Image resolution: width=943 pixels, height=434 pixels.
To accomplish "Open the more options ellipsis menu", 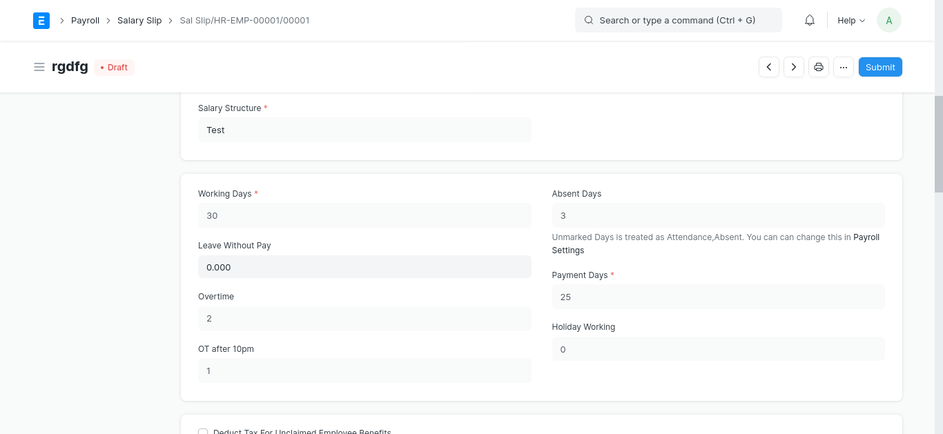I will point(844,67).
